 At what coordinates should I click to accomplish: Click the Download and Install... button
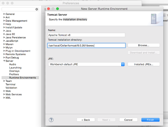point(144,53)
